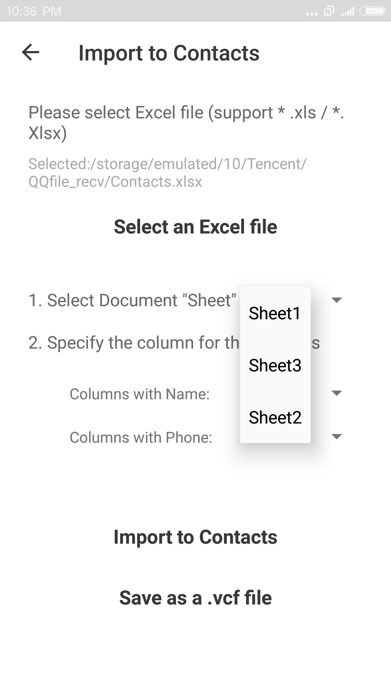Tap the three-dots status bar icon
The height and width of the screenshot is (695, 391).
[311, 14]
